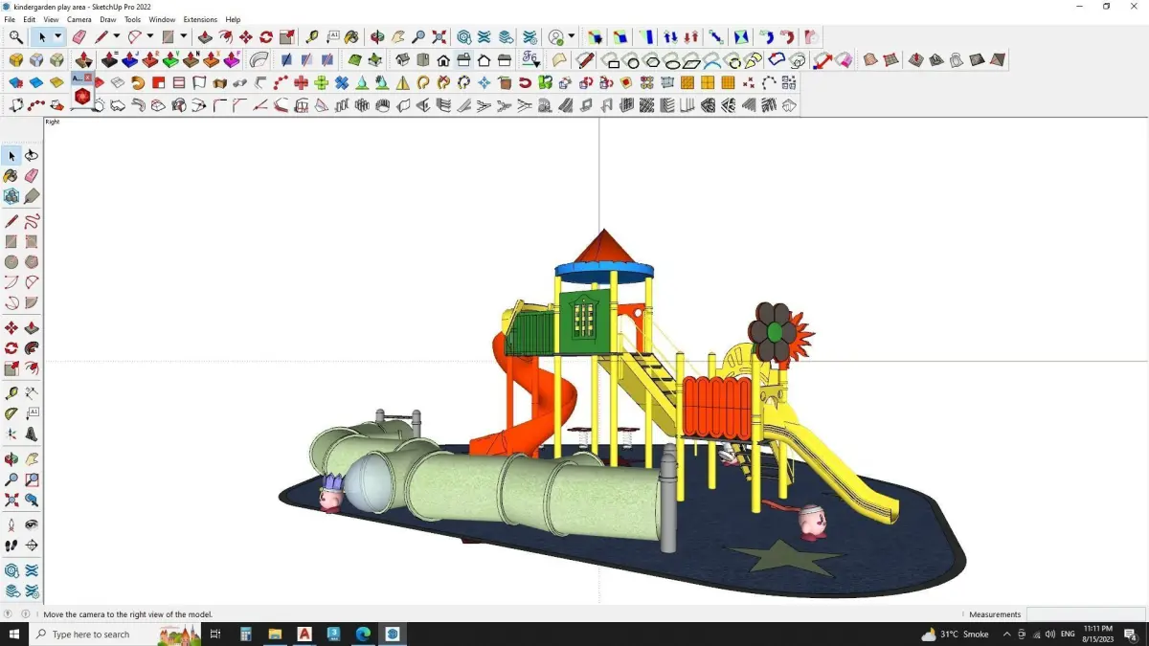Click red gem icon in floating toolbar
This screenshot has width=1149, height=646.
coord(82,97)
